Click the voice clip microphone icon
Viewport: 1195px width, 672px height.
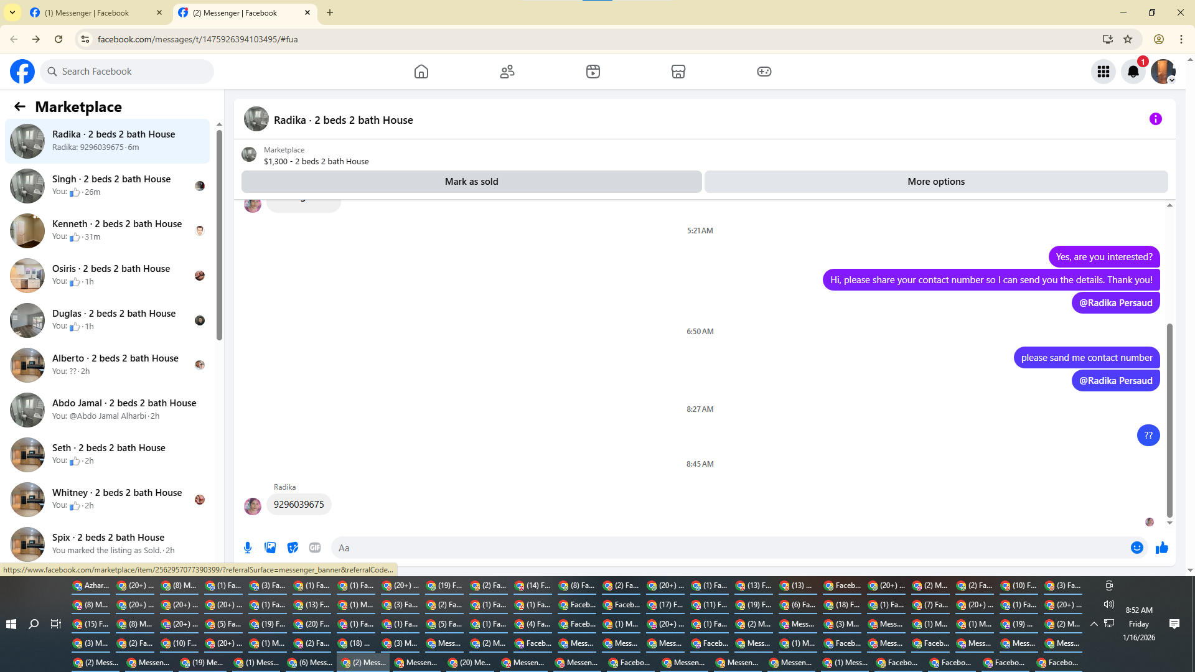[x=248, y=548]
